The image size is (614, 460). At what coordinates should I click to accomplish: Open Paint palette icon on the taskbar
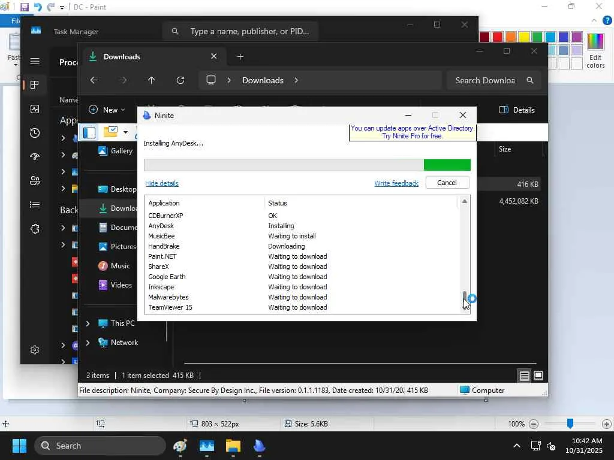pos(180,446)
